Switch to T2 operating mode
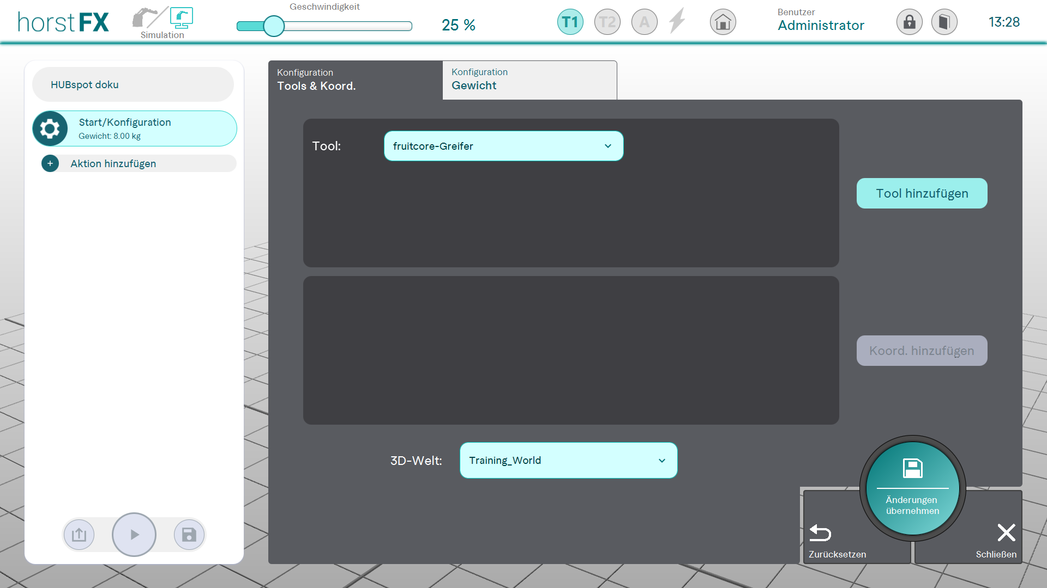 [607, 22]
